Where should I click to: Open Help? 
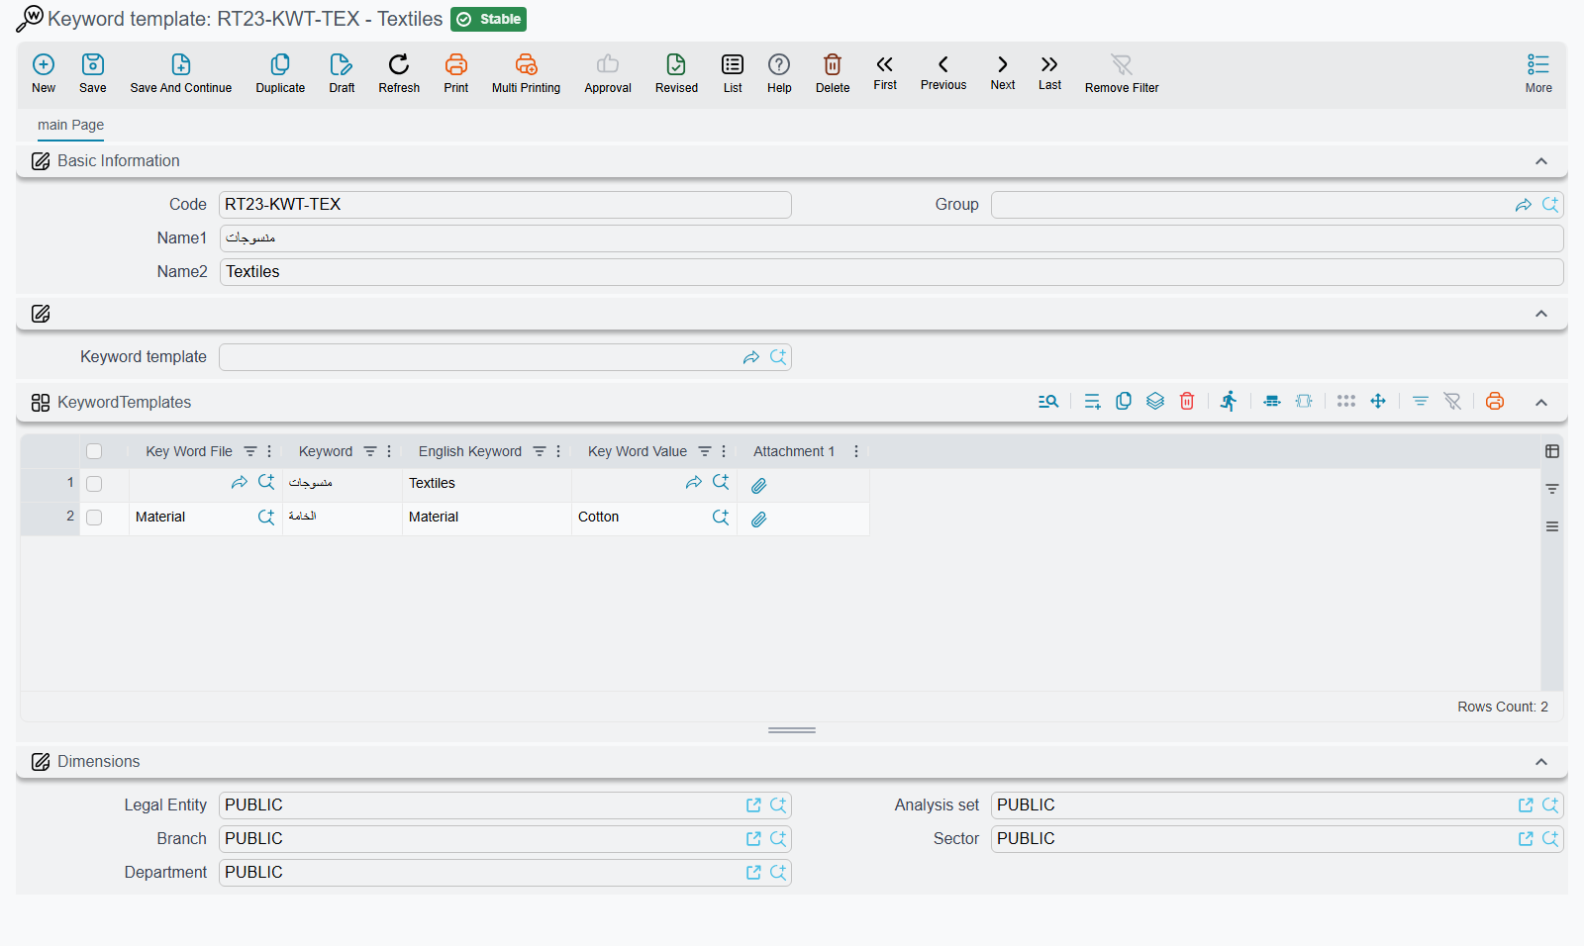(x=779, y=73)
